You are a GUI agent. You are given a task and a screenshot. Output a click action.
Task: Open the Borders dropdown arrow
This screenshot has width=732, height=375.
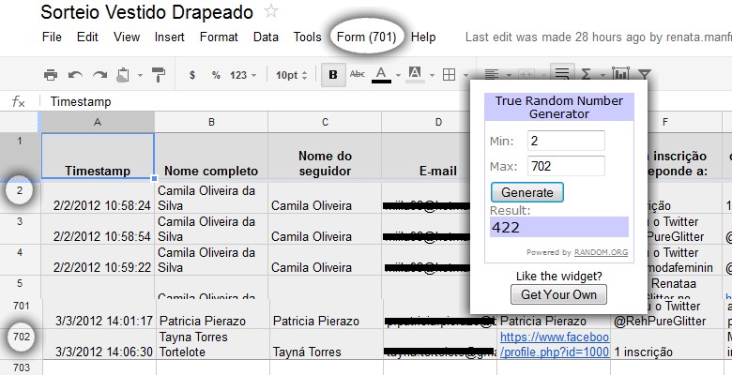(x=465, y=75)
